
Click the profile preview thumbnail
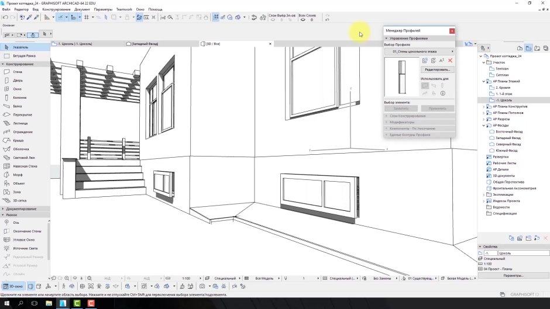click(401, 77)
